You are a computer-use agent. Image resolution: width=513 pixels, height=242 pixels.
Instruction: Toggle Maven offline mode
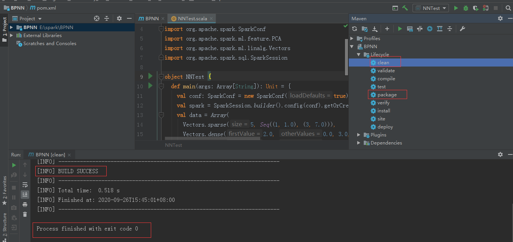tap(429, 28)
